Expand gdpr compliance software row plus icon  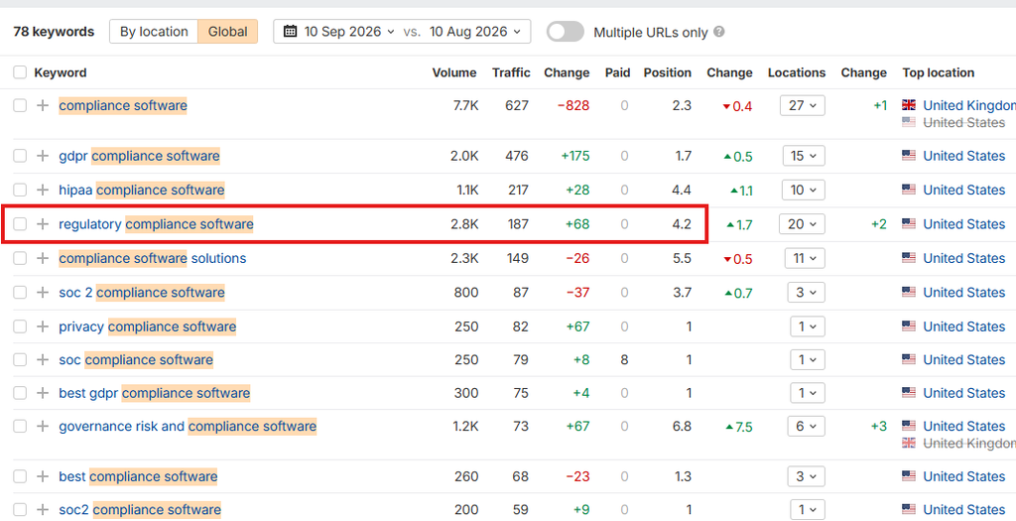pyautogui.click(x=43, y=156)
